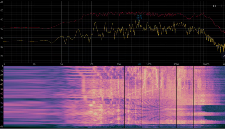Click the dark blue patch in spectrogram

coord(214,112)
